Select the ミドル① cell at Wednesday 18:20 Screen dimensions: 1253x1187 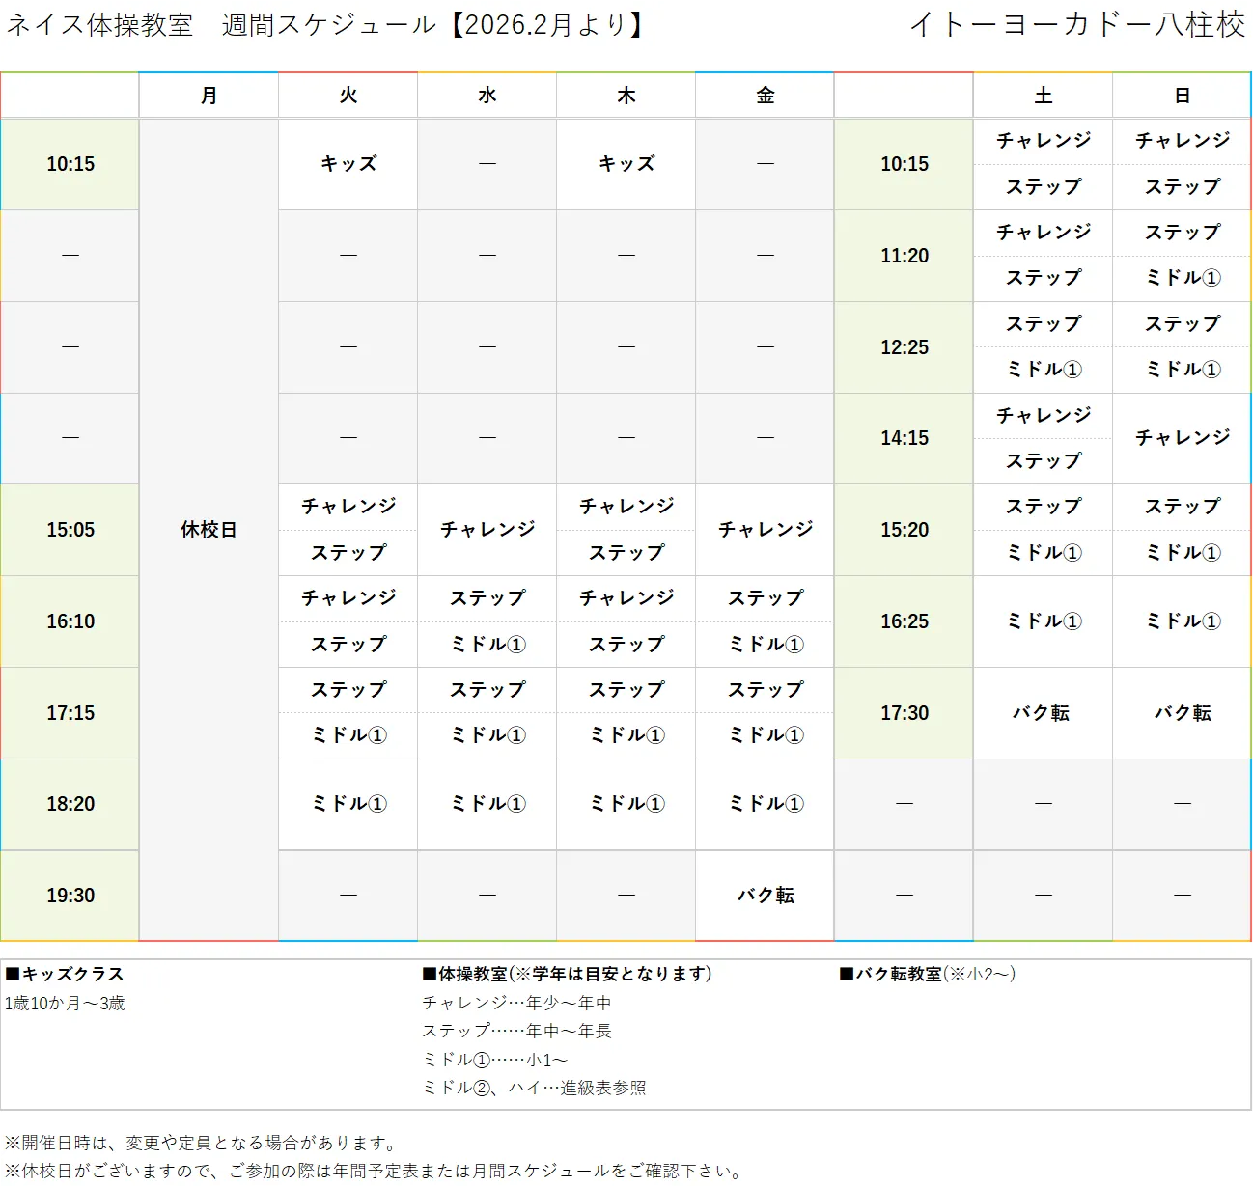point(487,804)
